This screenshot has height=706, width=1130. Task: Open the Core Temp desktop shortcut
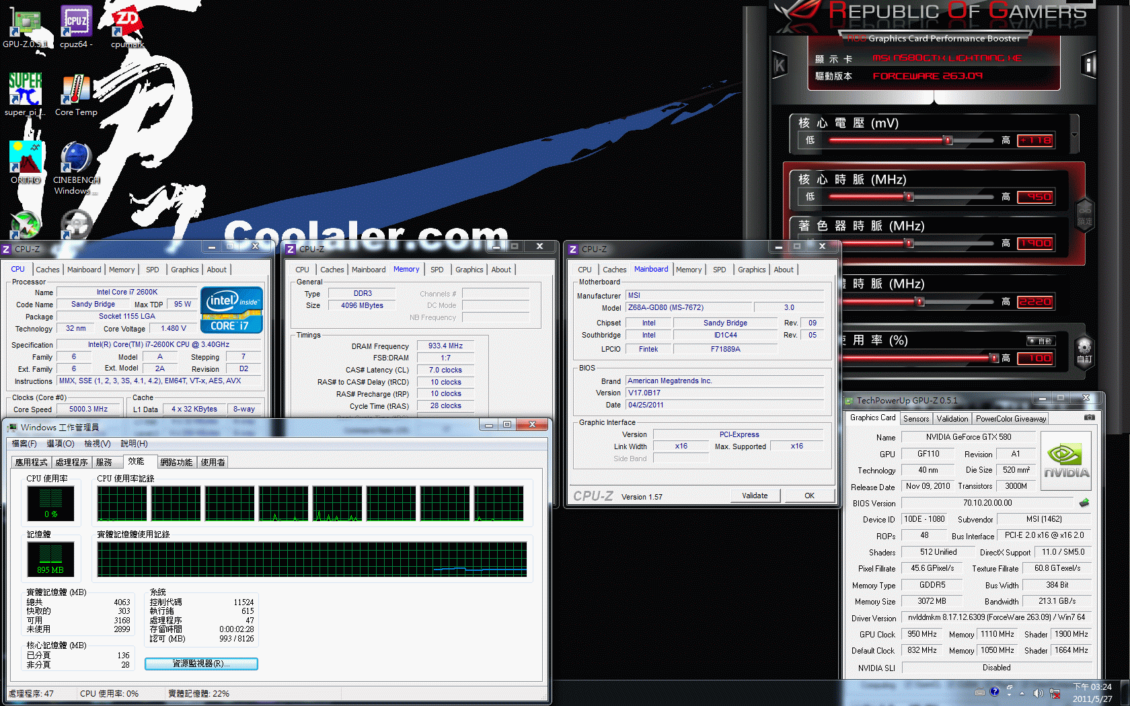(76, 95)
